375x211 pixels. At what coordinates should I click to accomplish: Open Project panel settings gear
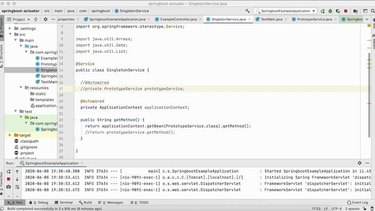(46, 19)
